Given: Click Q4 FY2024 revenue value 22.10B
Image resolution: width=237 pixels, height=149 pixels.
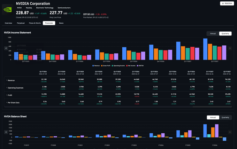Looking at the screenshot, I should click(x=44, y=79).
